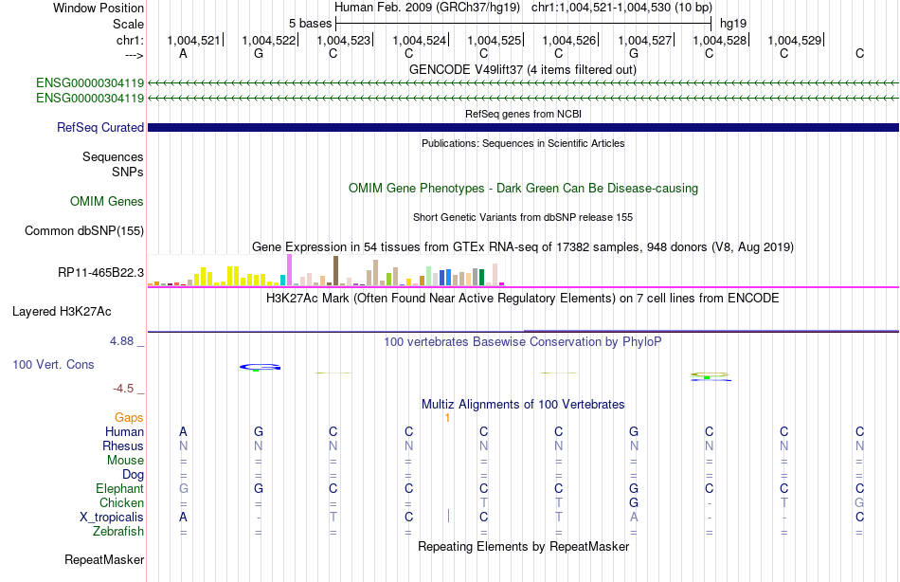Open the H3K27Ac Mark track title

click(x=523, y=299)
